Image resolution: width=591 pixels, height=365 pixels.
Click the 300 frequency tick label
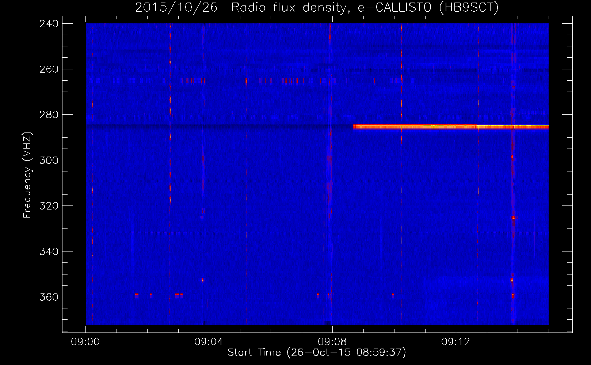(x=49, y=161)
